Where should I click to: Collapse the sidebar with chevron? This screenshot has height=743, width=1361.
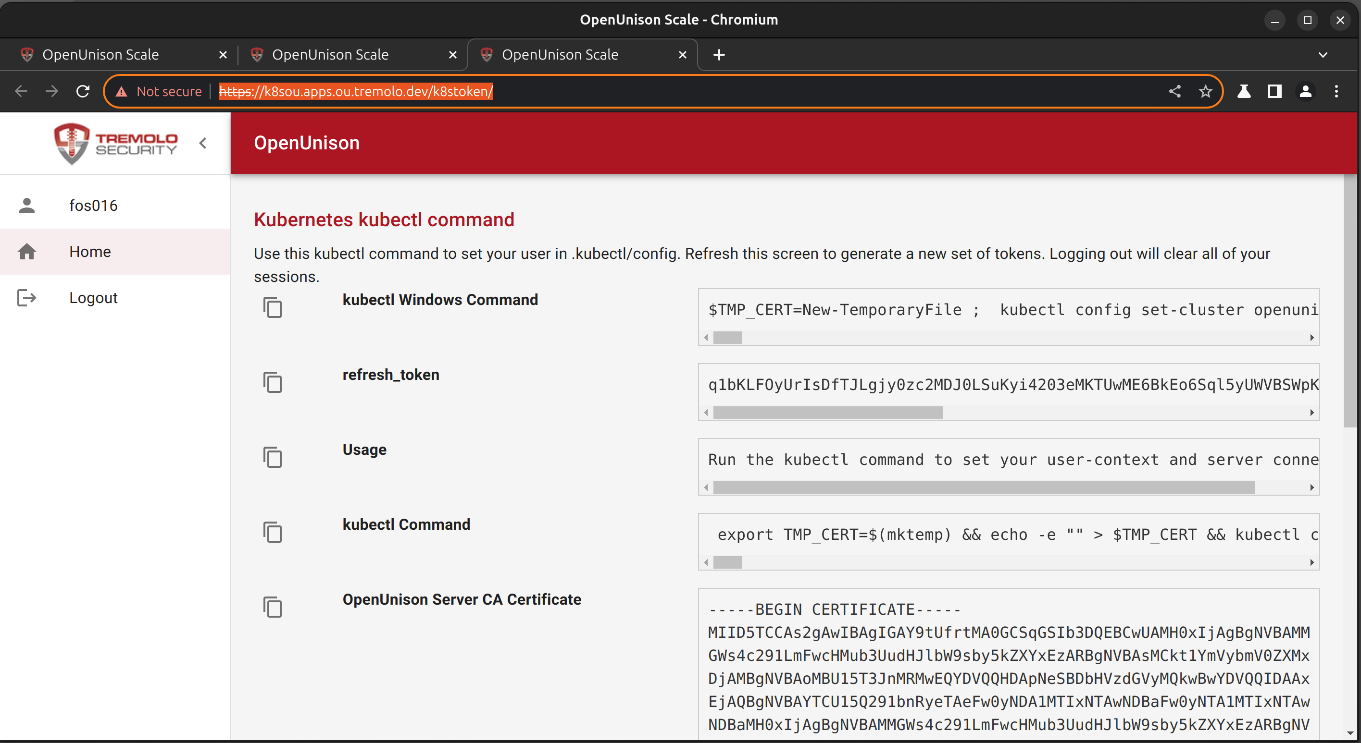(203, 143)
